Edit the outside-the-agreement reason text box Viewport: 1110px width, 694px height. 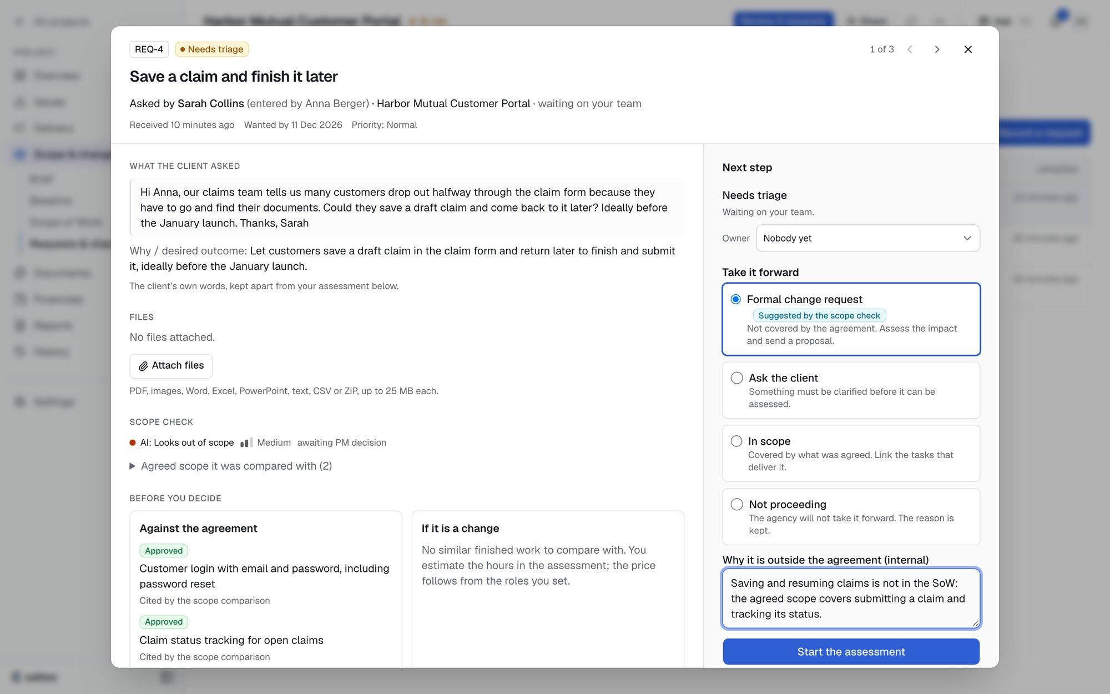point(851,599)
